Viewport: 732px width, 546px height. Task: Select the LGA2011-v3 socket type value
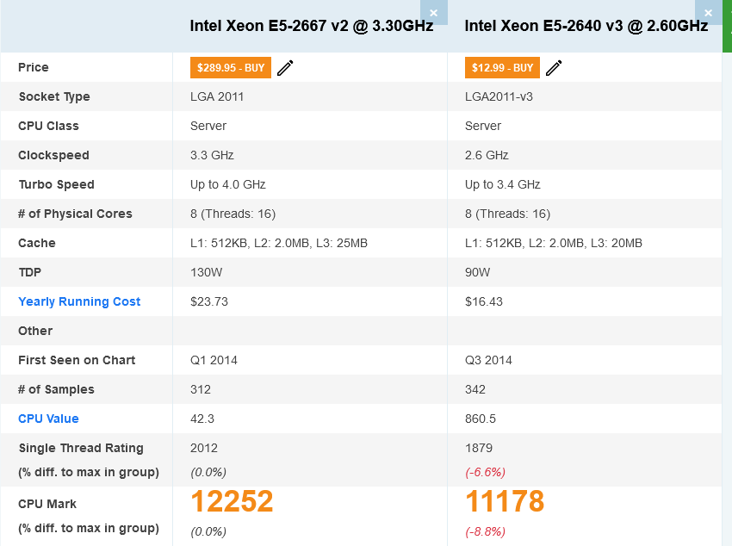click(x=499, y=96)
